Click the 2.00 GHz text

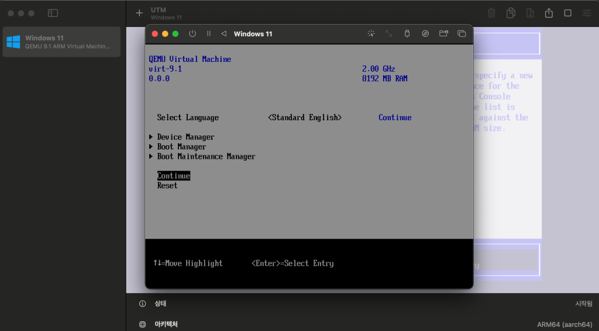tap(378, 69)
